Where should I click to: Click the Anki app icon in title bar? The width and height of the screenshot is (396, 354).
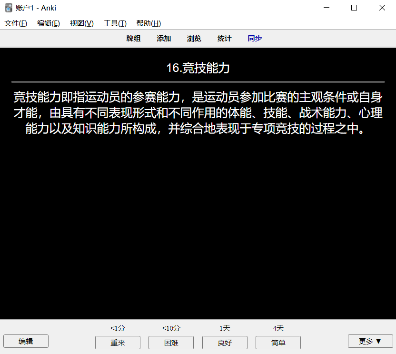tap(9, 8)
